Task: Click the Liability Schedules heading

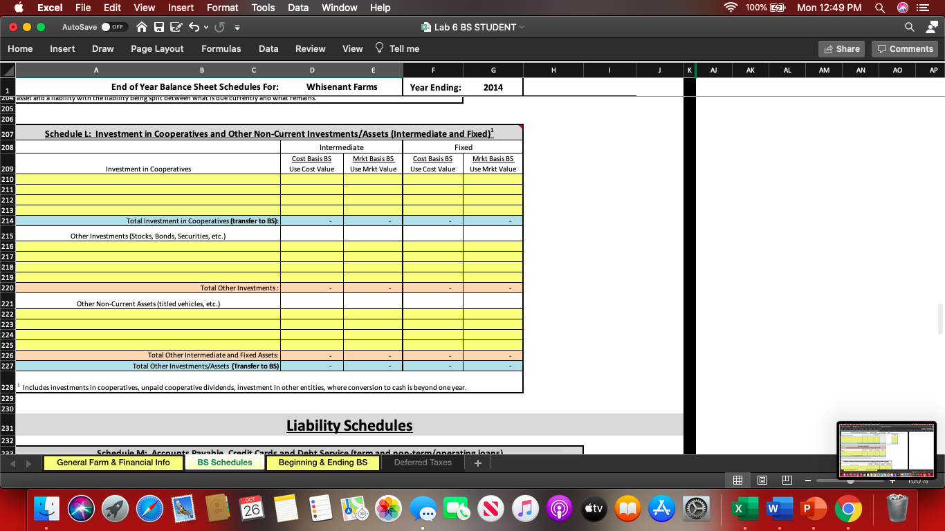Action: (x=349, y=425)
